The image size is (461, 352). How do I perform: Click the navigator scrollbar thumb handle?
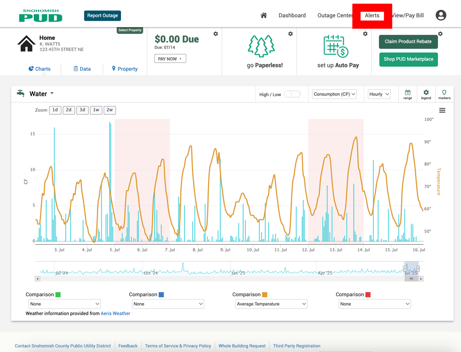tap(411, 279)
